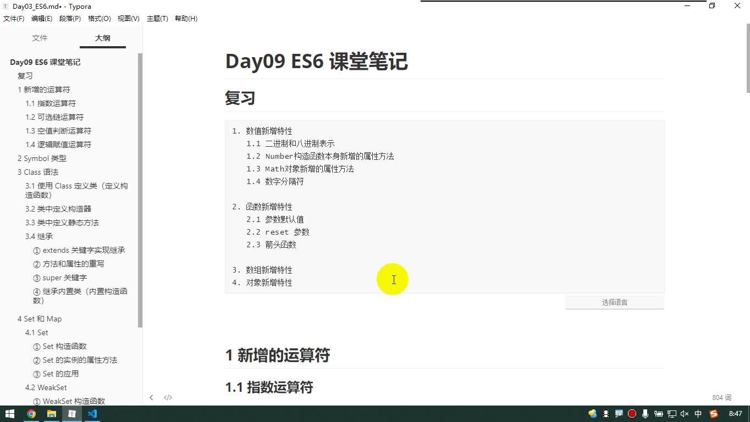Viewport: 750px width, 422px height.
Task: Open the 视图(V) menu
Action: coord(128,19)
